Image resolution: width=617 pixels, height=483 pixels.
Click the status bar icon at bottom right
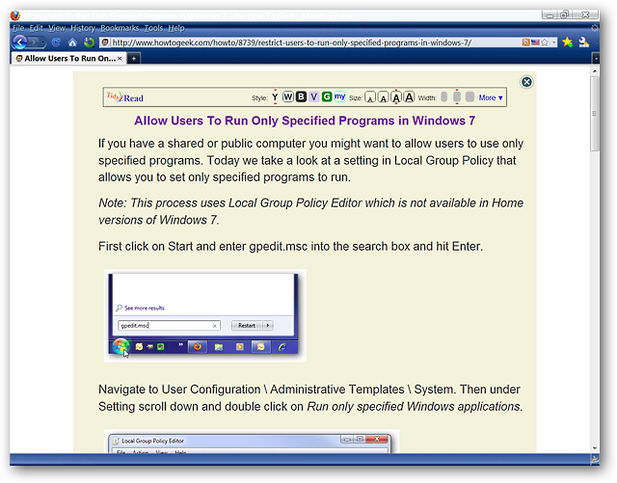point(595,459)
